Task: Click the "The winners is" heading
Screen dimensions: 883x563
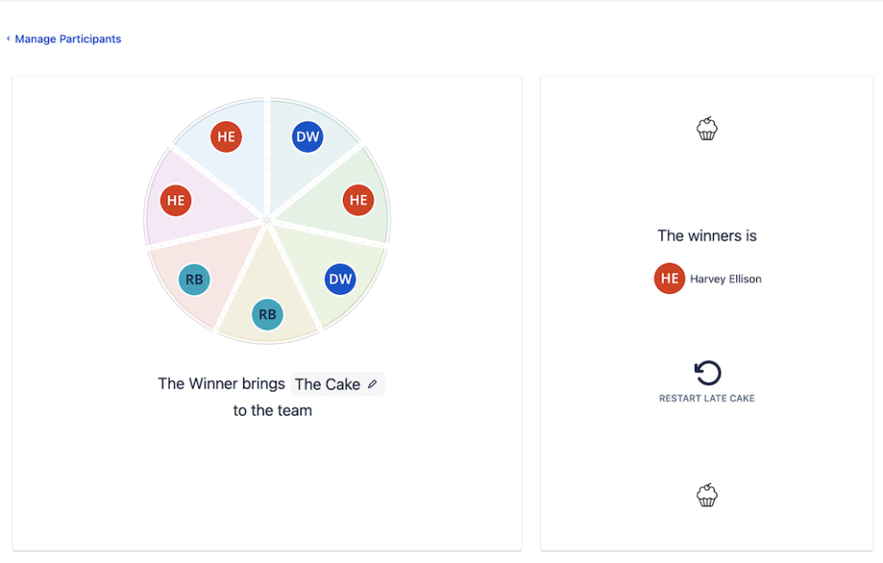Action: [707, 235]
